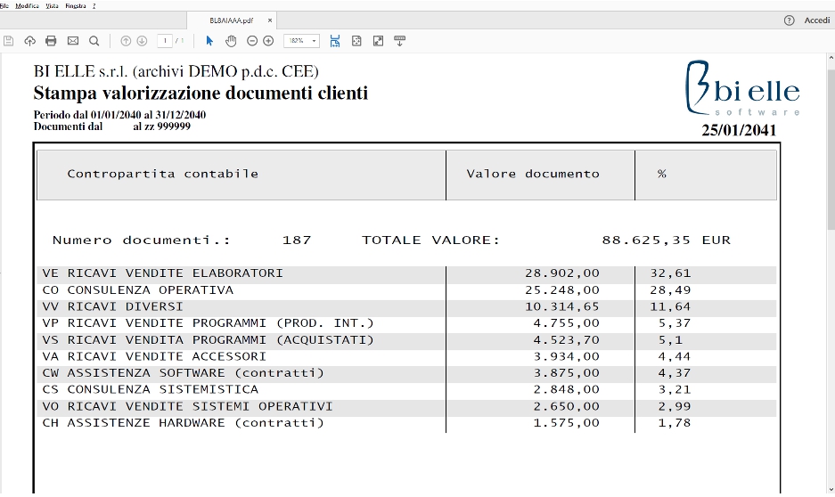Click the VA RICAVI VENDITE ACCESSORI row
The height and width of the screenshot is (497, 835).
click(406, 356)
